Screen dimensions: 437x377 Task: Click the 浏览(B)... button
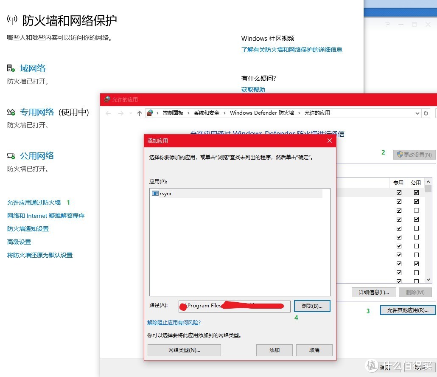312,306
